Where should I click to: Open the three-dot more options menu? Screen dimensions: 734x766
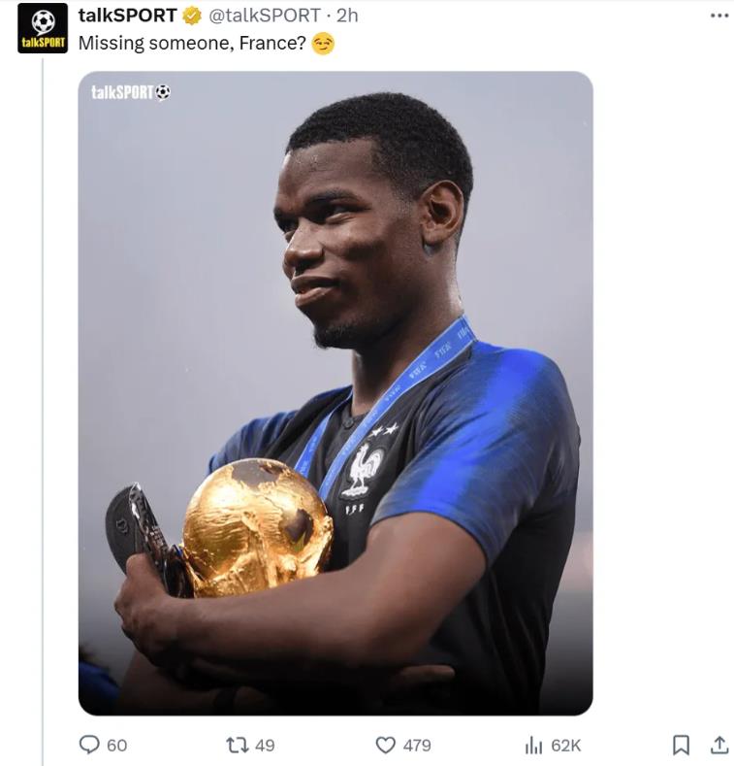pyautogui.click(x=719, y=16)
